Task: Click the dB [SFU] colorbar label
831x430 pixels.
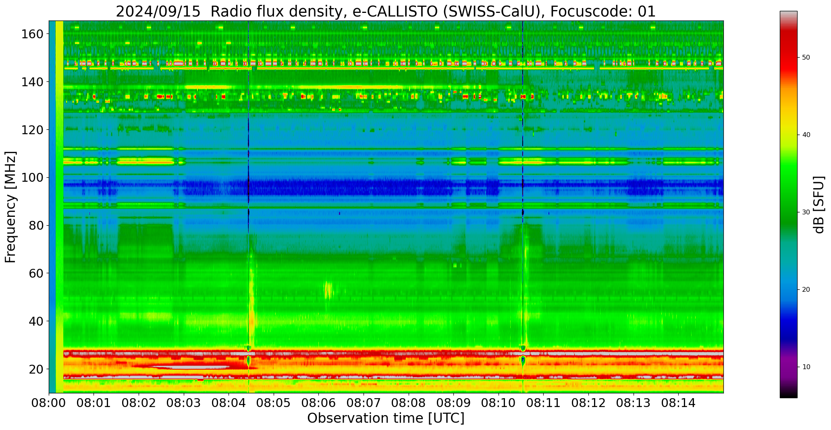Action: click(x=819, y=205)
